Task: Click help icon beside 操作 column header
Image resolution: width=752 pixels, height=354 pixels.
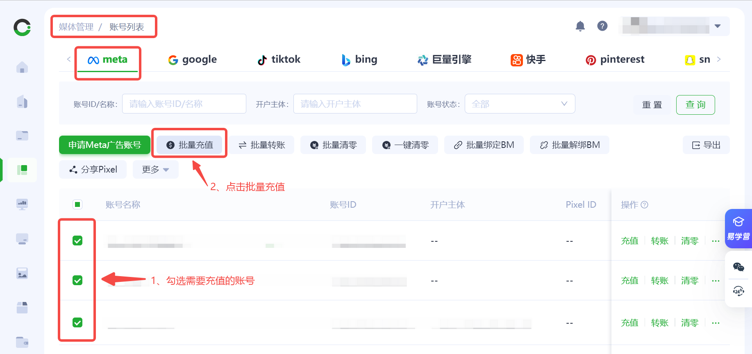Action: coord(644,205)
